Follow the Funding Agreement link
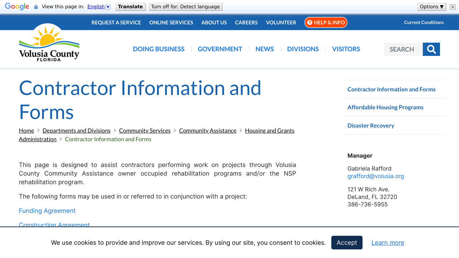This screenshot has height=258, width=459. point(47,211)
